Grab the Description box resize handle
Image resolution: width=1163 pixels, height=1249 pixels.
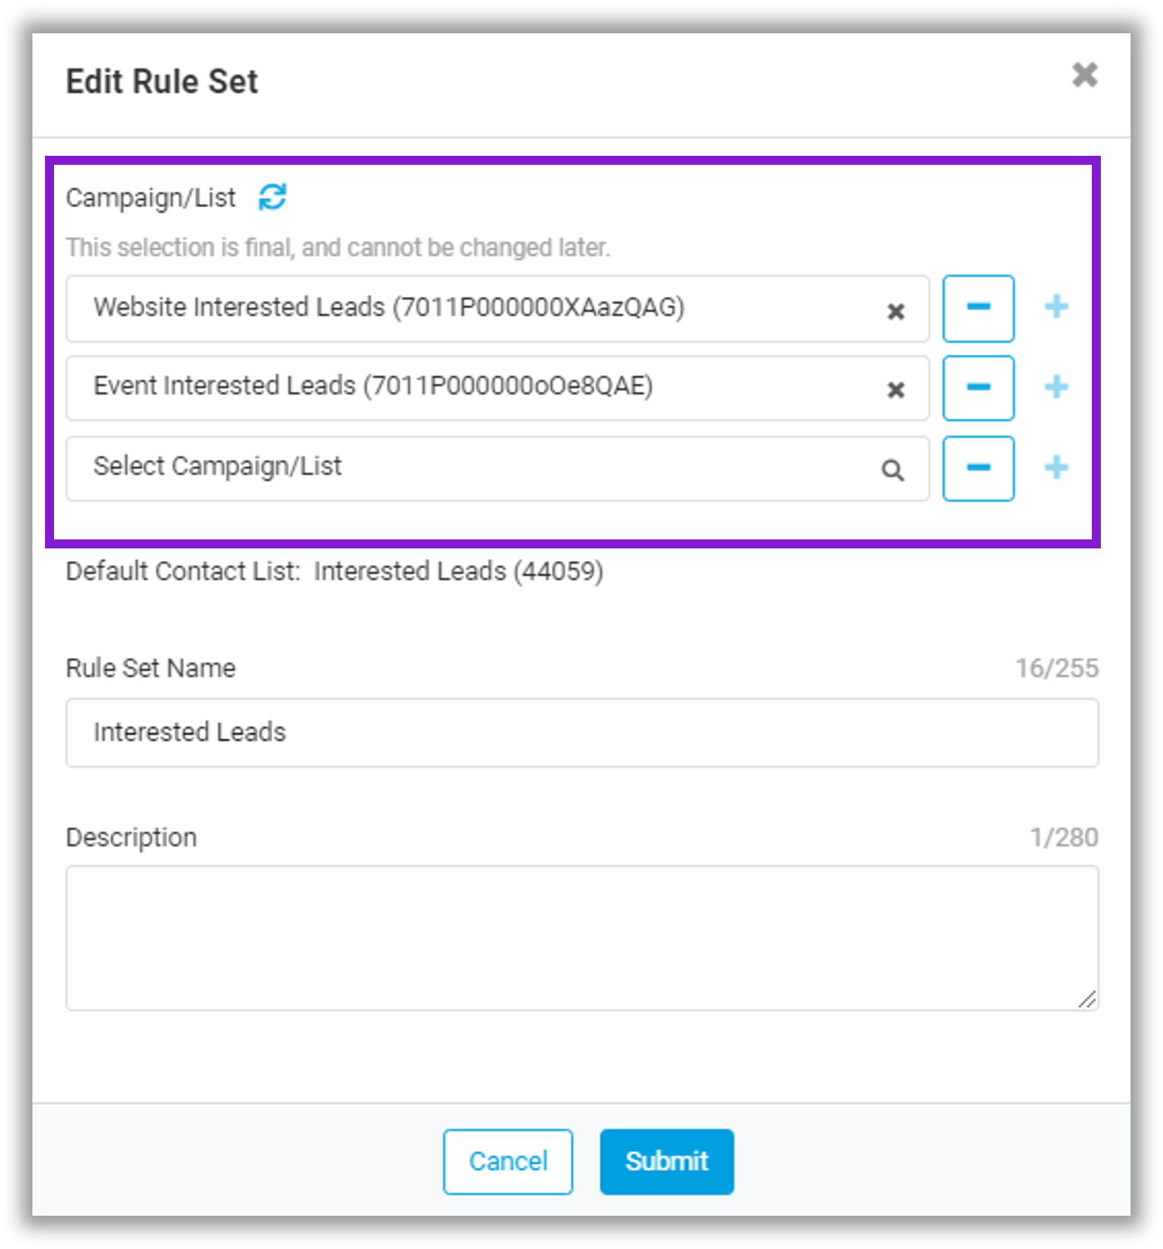pos(1087,999)
